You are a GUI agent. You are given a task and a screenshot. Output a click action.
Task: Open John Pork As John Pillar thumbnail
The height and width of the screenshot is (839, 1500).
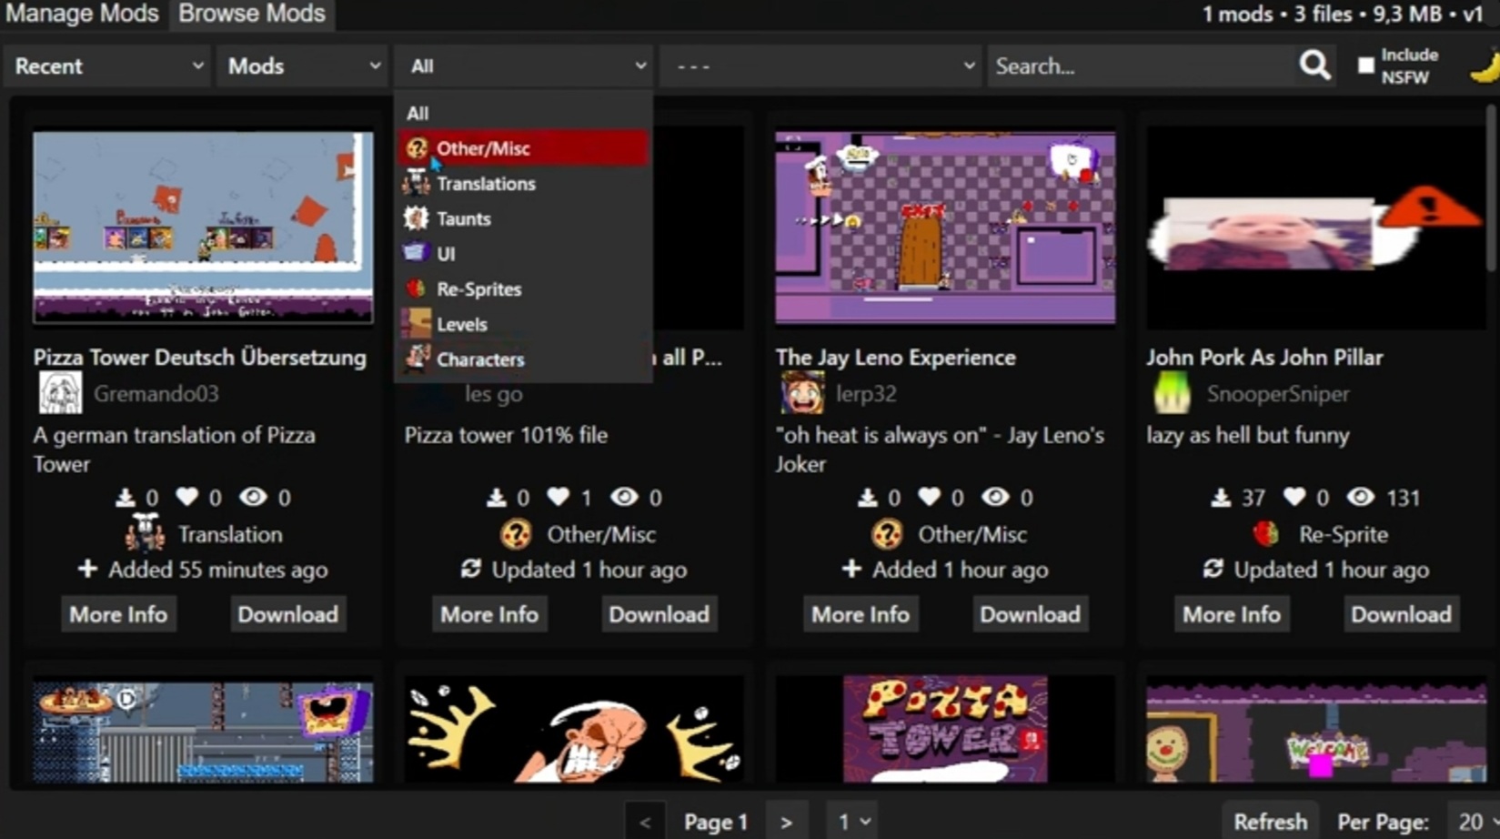(x=1315, y=227)
